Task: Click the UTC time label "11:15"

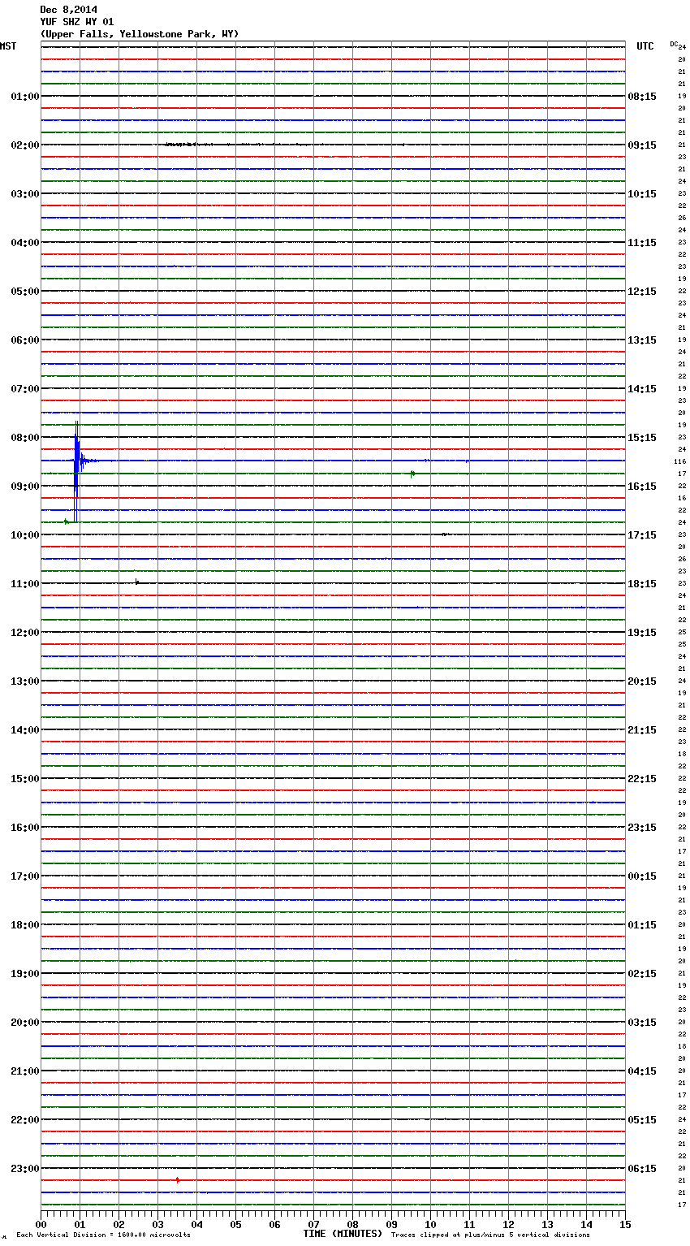Action: 642,243
